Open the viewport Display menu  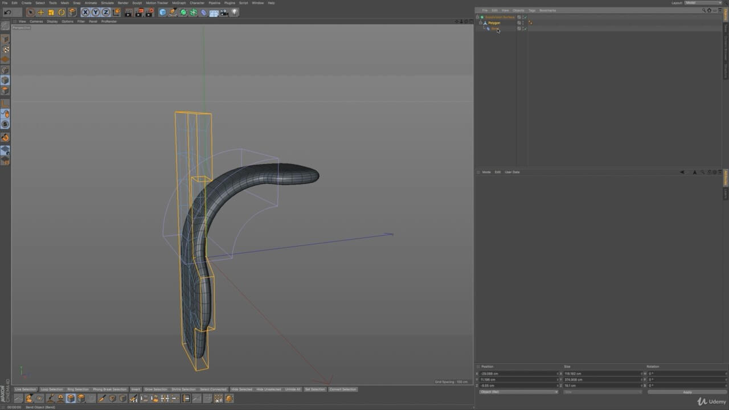pos(52,21)
